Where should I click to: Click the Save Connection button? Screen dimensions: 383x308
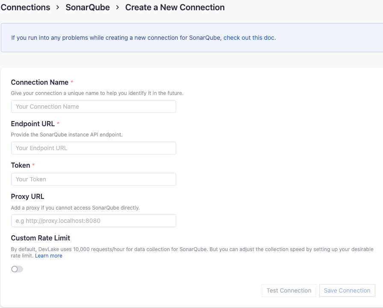click(x=347, y=290)
